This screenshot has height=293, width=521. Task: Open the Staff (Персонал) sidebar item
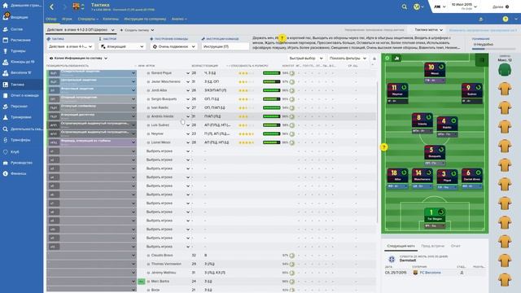[x=19, y=107]
